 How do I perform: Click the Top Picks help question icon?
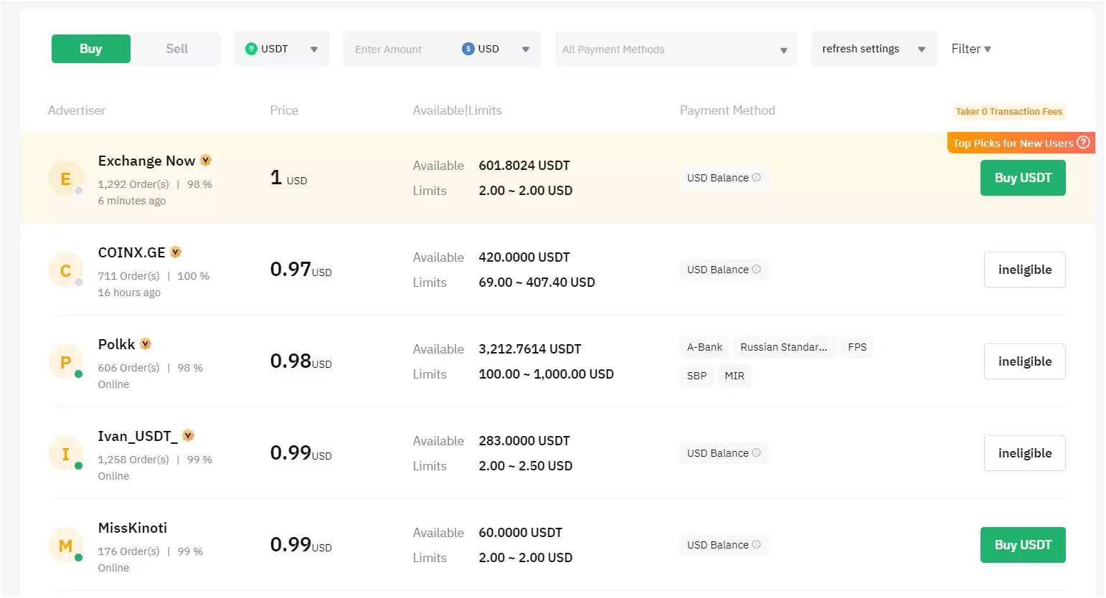(x=1084, y=142)
